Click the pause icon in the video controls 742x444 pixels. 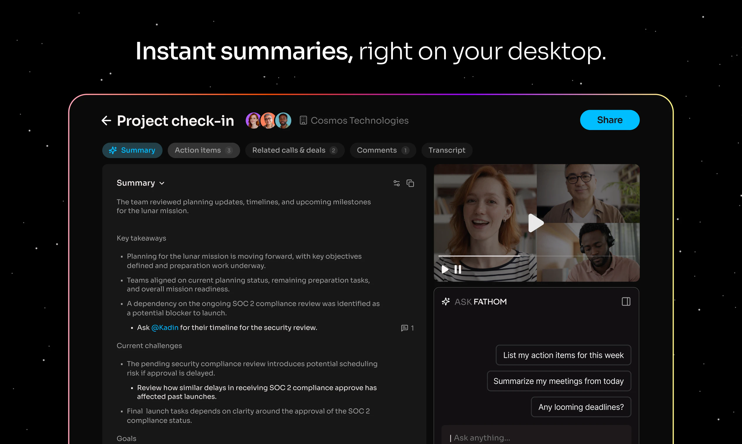click(457, 270)
